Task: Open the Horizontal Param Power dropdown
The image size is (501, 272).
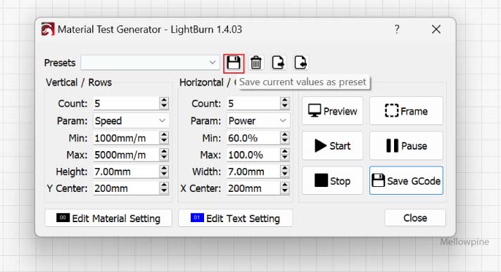Action: pos(258,121)
